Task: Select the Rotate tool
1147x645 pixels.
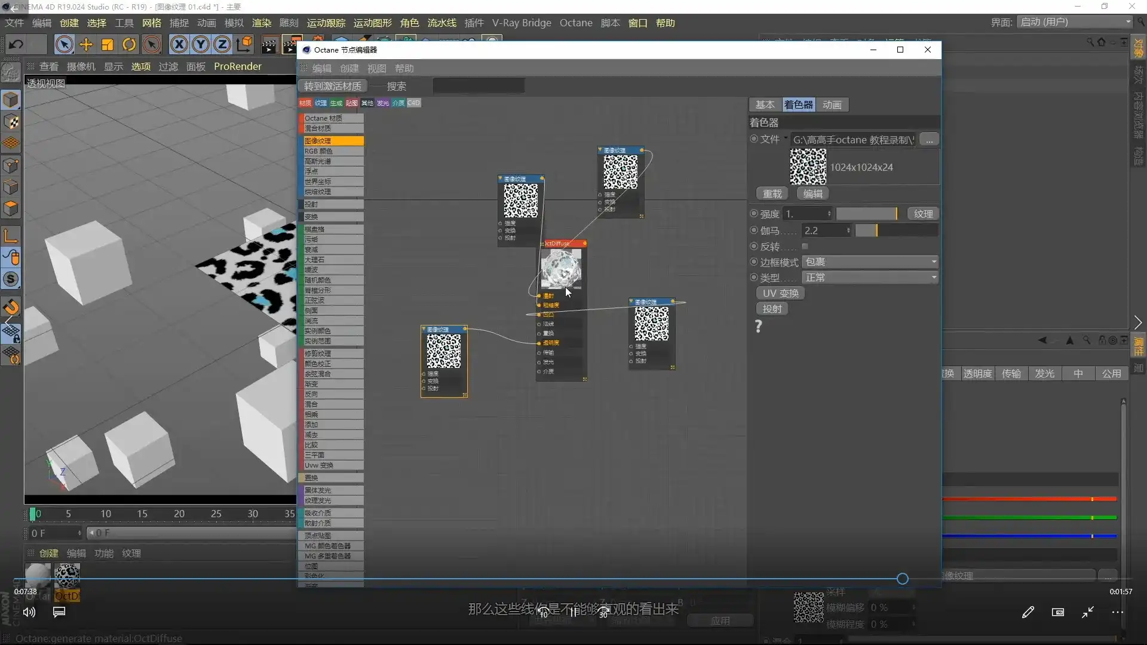Action: pyautogui.click(x=129, y=44)
